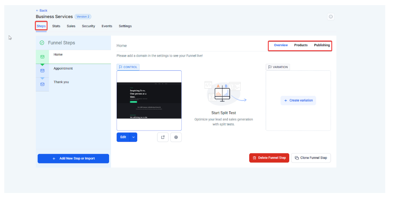Viewport: 395px width, 200px height.
Task: Open the step settings gear icon
Action: click(176, 137)
